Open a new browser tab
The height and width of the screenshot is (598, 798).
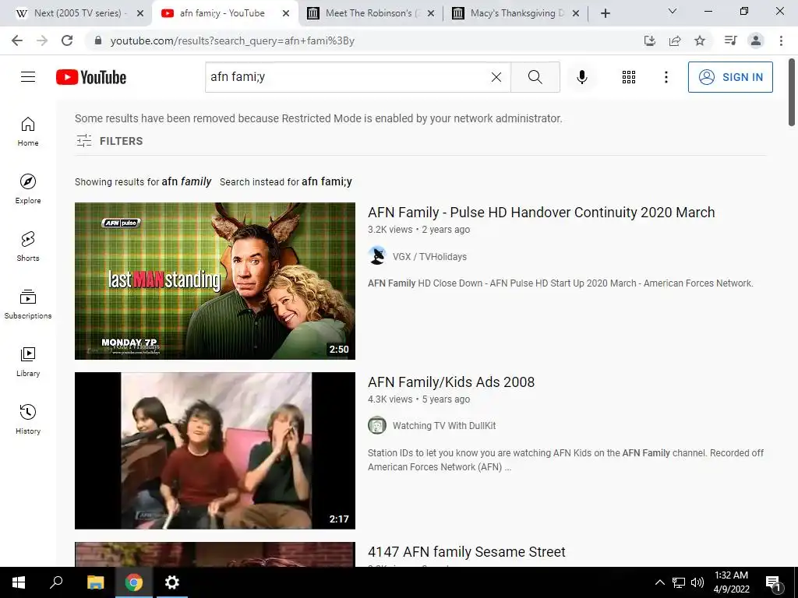click(x=605, y=13)
